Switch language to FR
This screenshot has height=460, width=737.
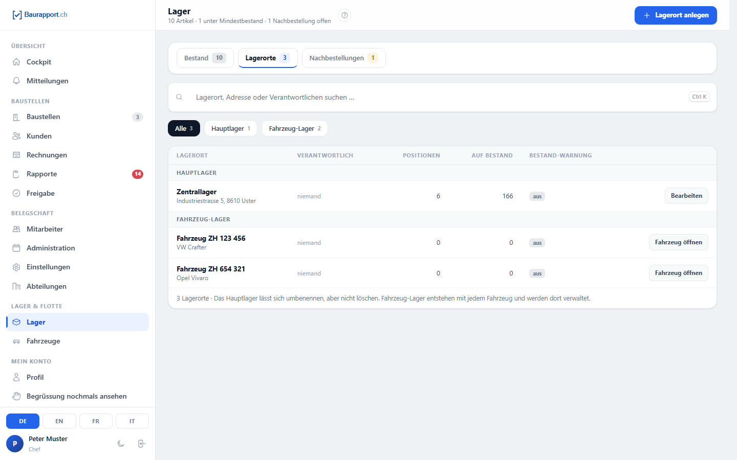[96, 421]
